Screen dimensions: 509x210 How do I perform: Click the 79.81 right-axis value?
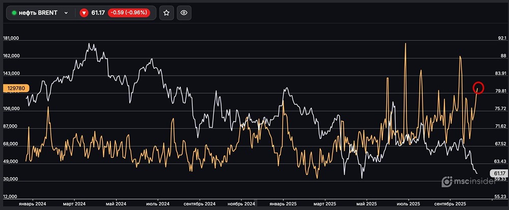click(x=501, y=91)
